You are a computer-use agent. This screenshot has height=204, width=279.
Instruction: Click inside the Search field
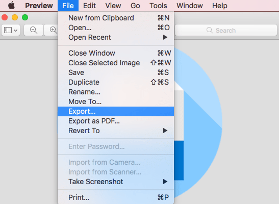pyautogui.click(x=226, y=30)
